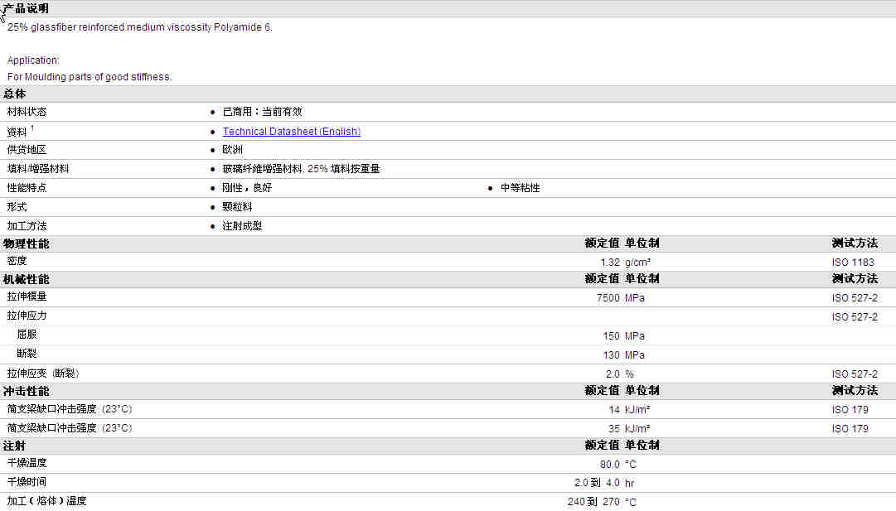Select the 冲击性能 section header

tap(27, 391)
